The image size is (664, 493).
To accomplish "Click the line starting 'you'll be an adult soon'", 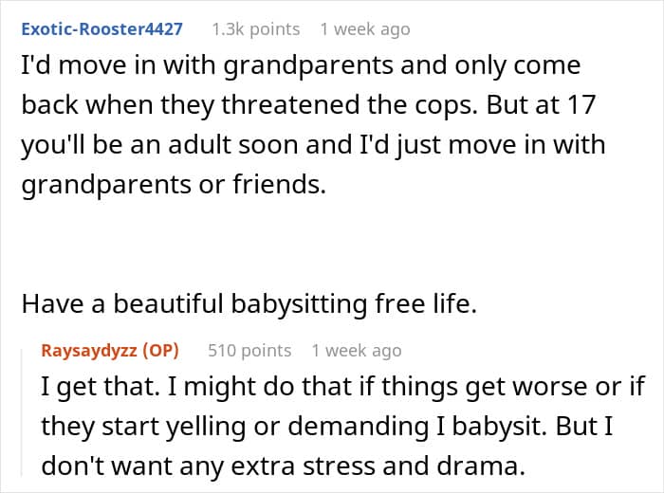I will 313,146.
